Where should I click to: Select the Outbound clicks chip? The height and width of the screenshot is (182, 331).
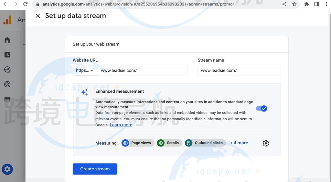point(205,143)
